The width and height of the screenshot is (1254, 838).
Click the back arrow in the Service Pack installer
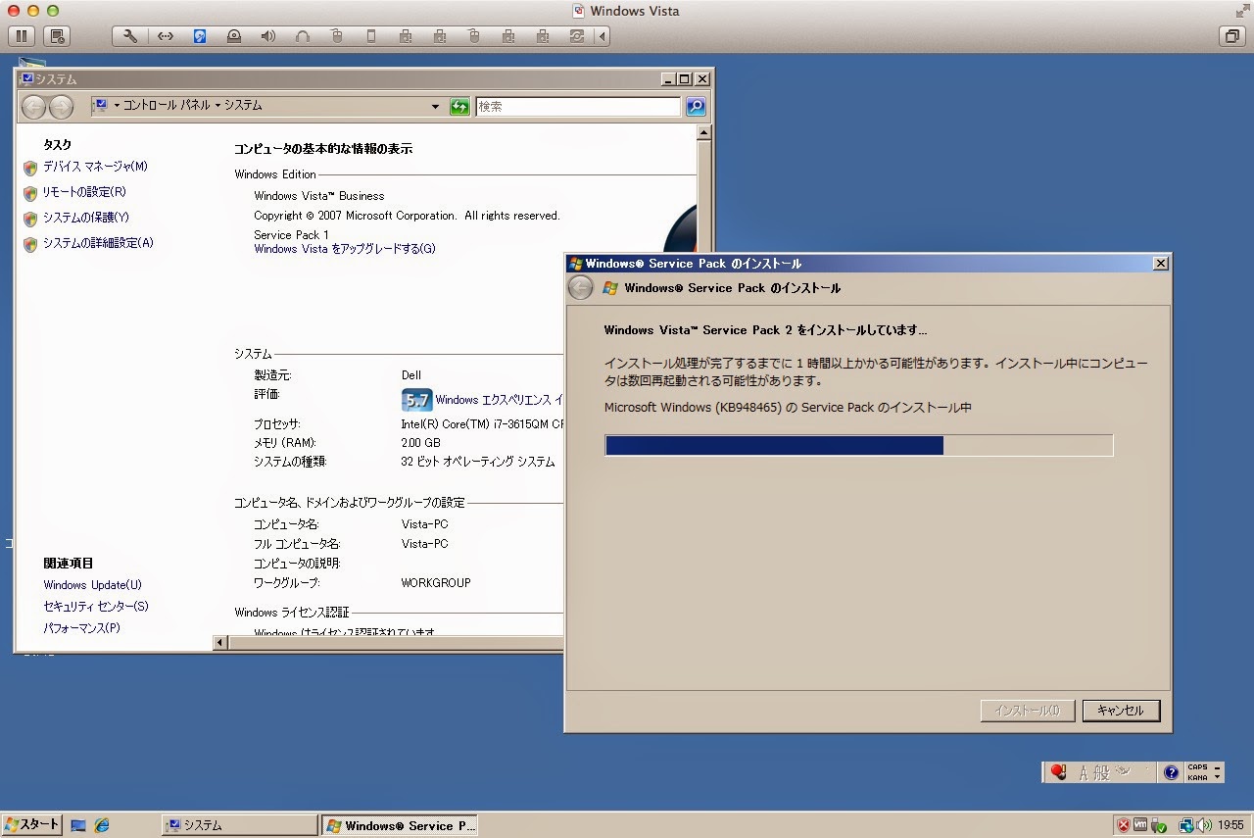(x=580, y=288)
